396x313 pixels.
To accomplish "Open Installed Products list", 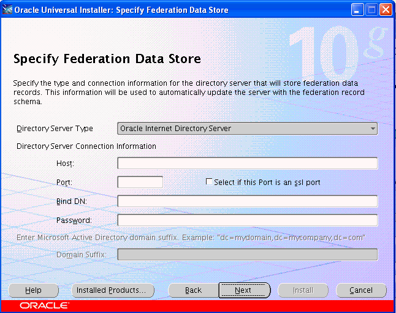I will pyautogui.click(x=113, y=290).
